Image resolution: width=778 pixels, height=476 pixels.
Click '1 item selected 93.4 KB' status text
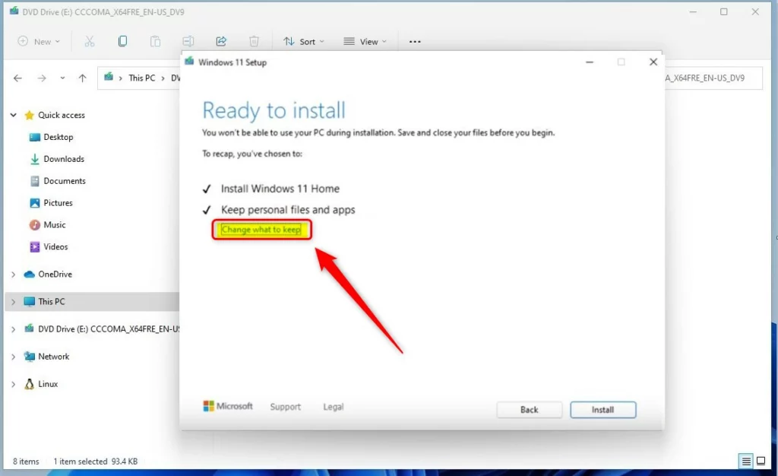95,461
